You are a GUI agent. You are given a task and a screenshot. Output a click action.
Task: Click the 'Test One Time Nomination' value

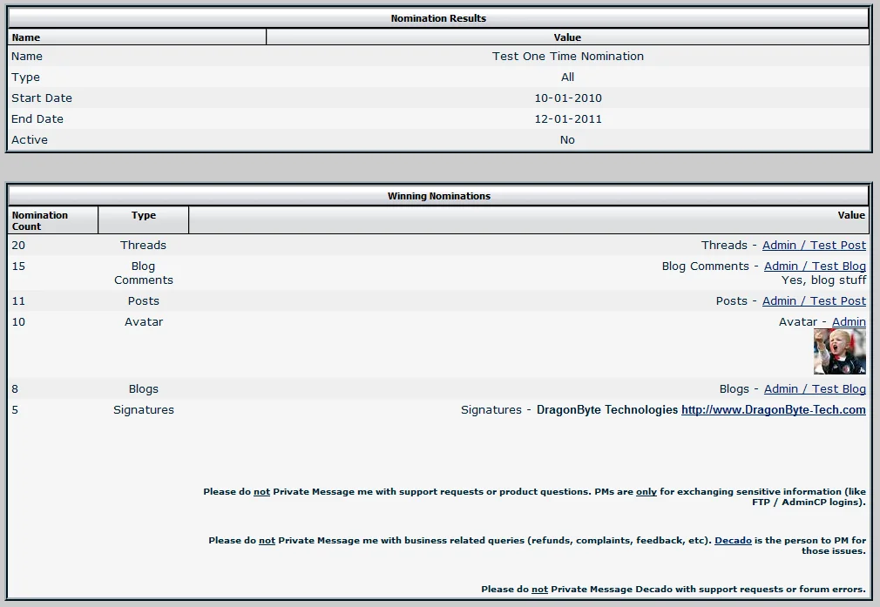tap(567, 56)
